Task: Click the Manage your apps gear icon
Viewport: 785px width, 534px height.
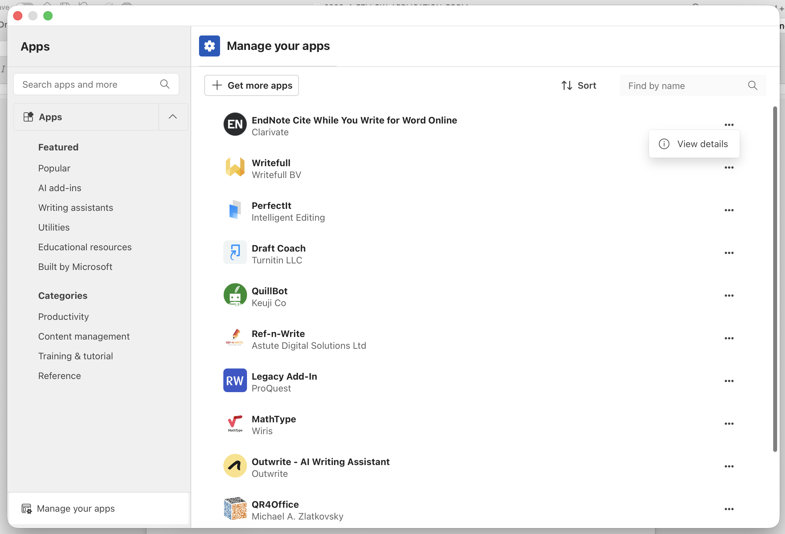Action: pyautogui.click(x=210, y=46)
